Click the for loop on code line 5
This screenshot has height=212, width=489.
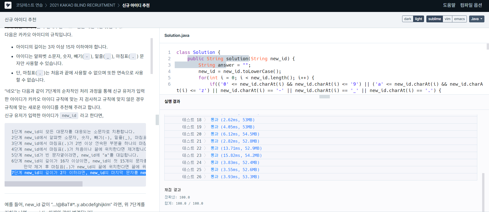[x=256, y=78]
